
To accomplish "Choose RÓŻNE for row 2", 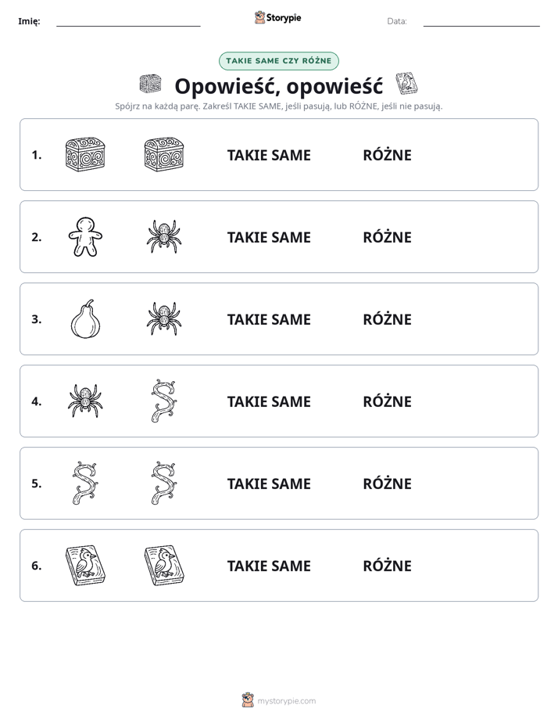I will [387, 237].
